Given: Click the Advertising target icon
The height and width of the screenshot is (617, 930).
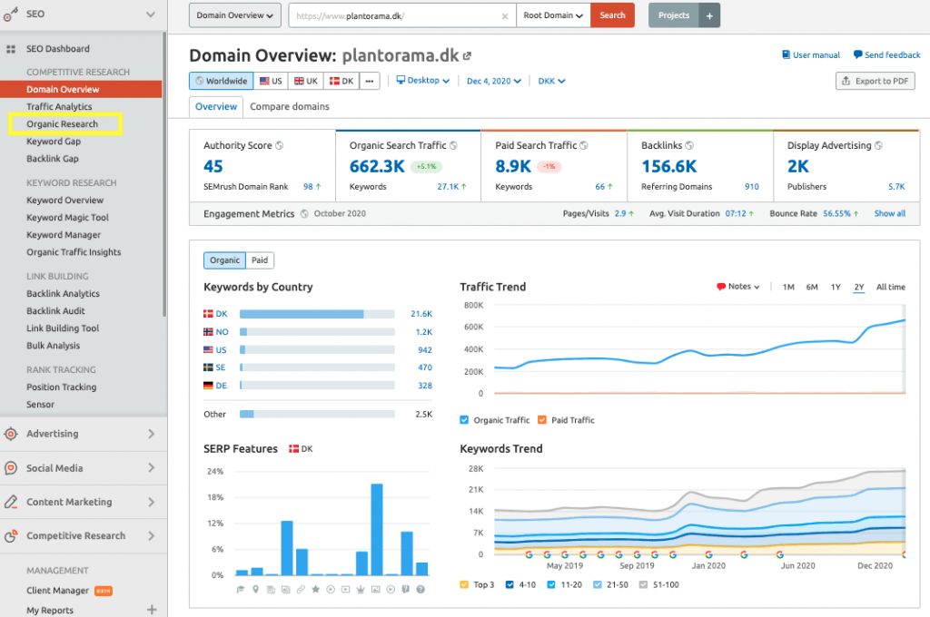Looking at the screenshot, I should click(11, 434).
